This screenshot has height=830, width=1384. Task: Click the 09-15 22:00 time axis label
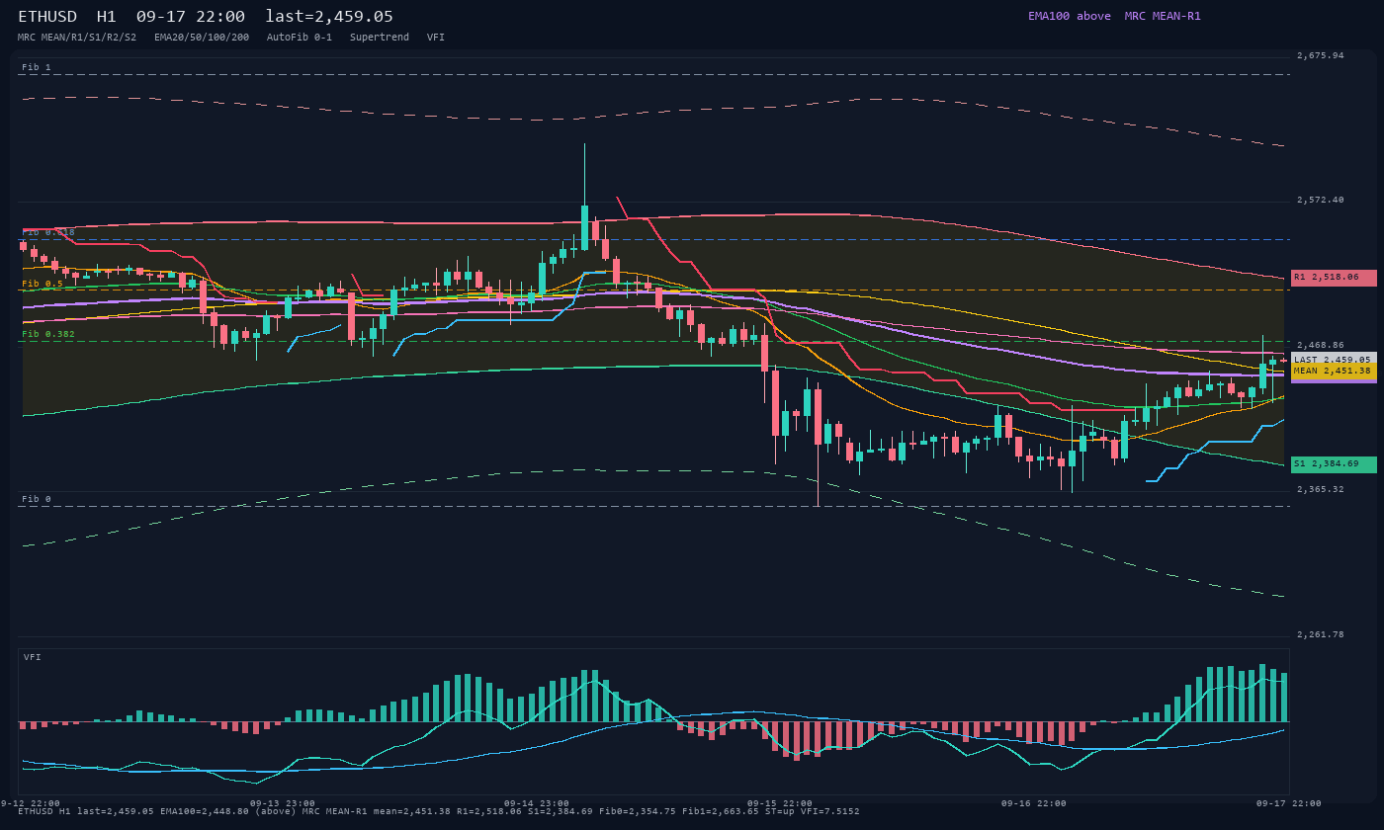(x=780, y=803)
